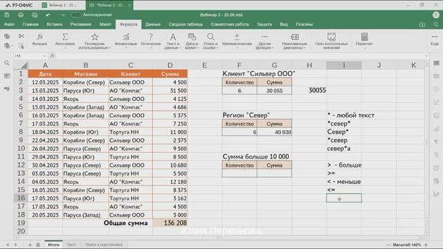
Task: Expand the formula bar with its arrow
Action: 426,56
